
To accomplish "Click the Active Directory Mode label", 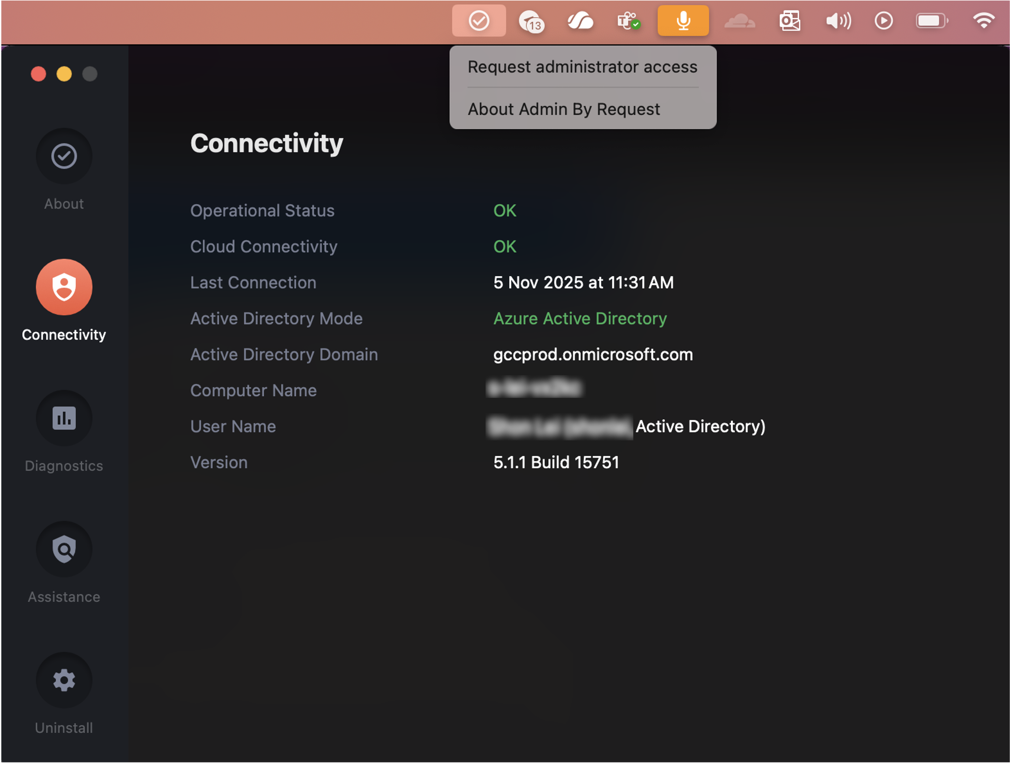I will 277,319.
